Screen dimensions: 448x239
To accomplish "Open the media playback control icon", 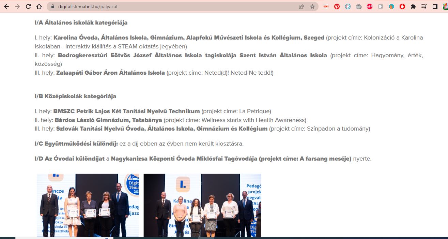I will click(x=424, y=6).
